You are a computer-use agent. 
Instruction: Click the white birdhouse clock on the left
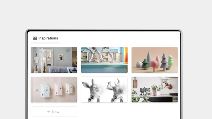coord(45,90)
